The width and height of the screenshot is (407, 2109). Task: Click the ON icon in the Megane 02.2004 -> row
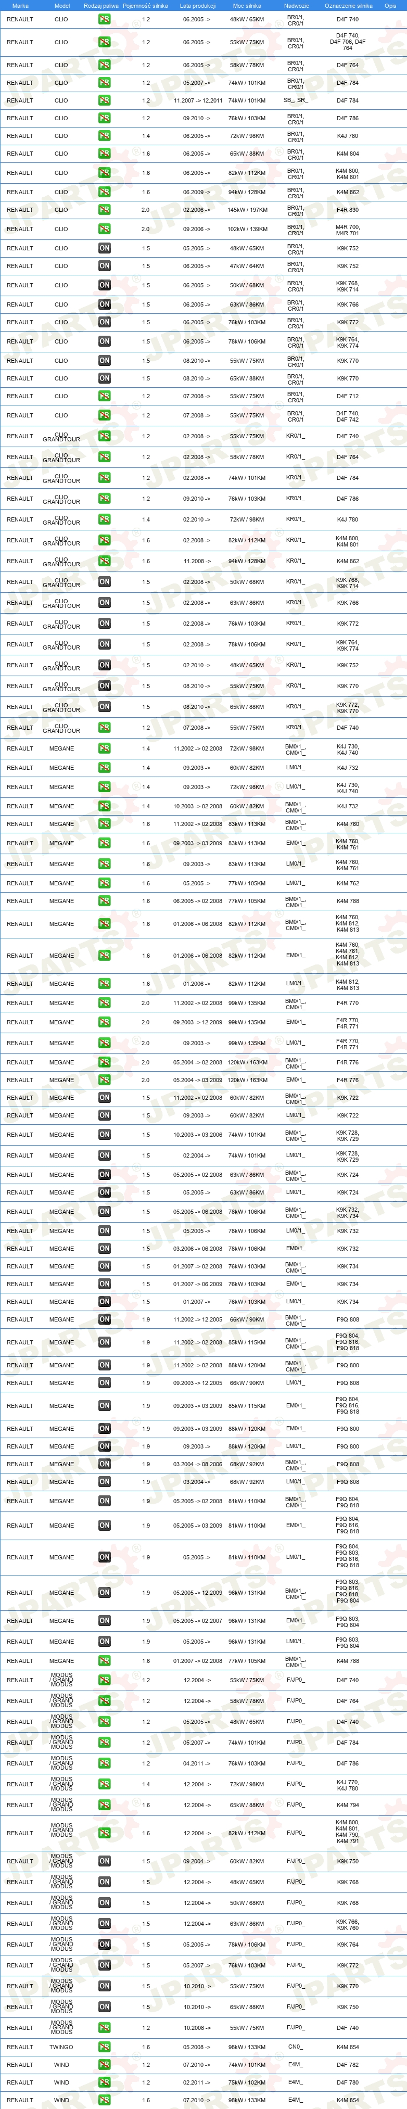(x=104, y=1156)
